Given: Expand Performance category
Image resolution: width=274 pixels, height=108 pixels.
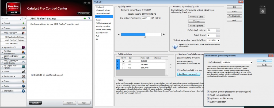Looking at the screenshot, I should (2, 76).
